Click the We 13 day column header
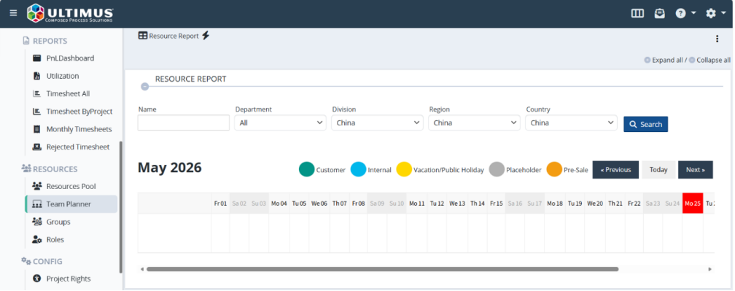 point(457,203)
